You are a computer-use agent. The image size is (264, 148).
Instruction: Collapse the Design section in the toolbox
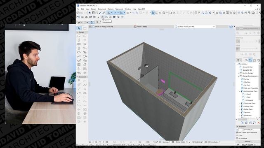[x=77, y=32]
